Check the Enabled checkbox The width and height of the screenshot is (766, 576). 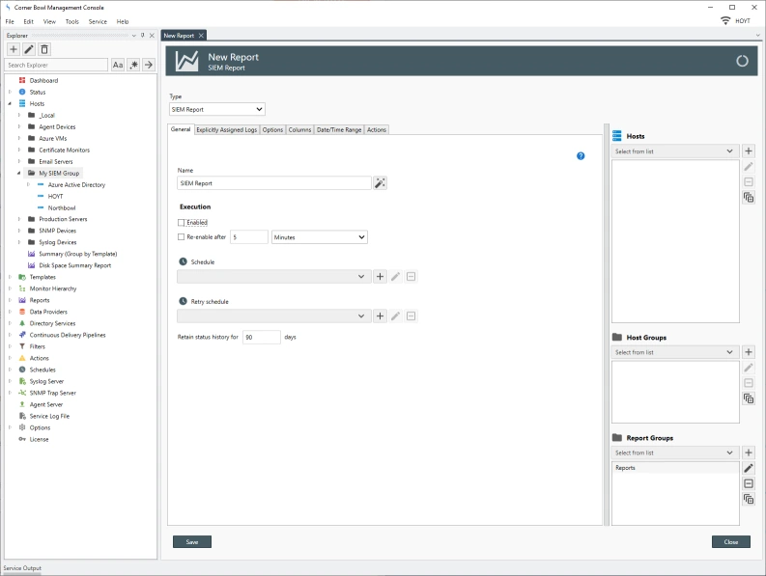(x=182, y=223)
